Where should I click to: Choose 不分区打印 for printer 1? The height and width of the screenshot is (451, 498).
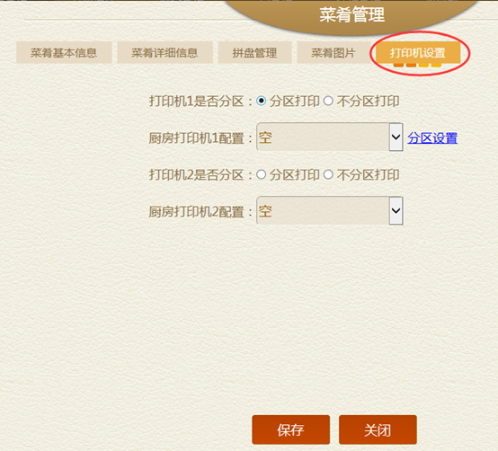(x=328, y=102)
